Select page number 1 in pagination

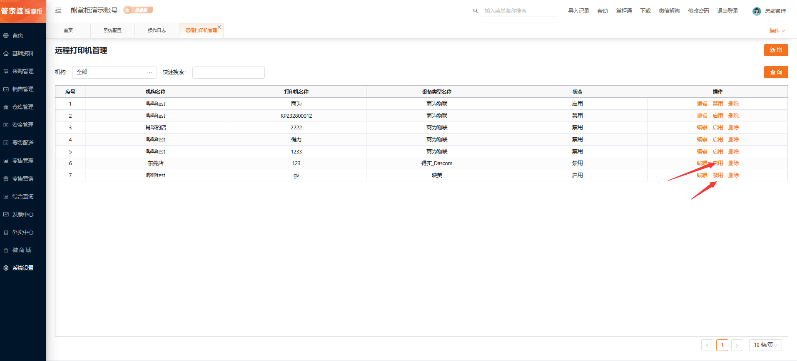722,345
